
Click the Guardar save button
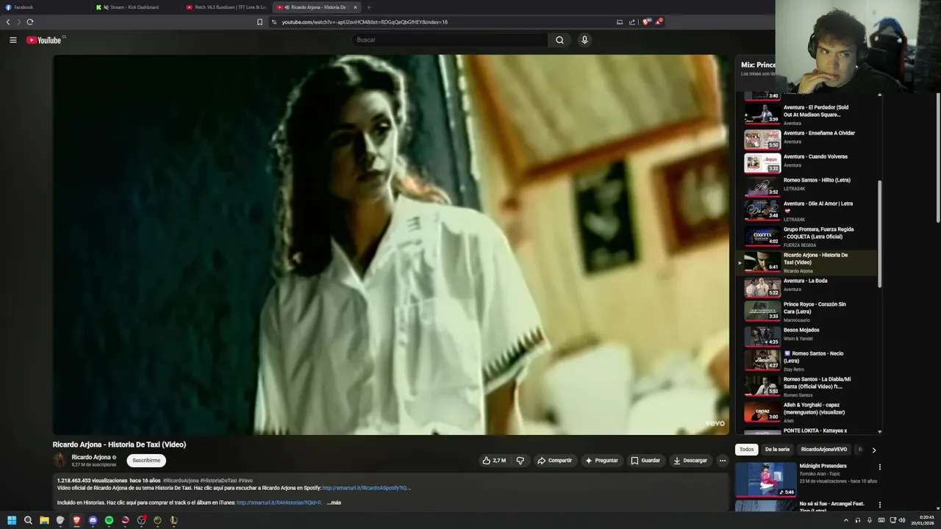(x=645, y=461)
